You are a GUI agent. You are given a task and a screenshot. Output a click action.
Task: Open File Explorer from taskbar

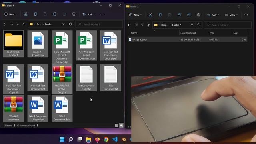88,139
